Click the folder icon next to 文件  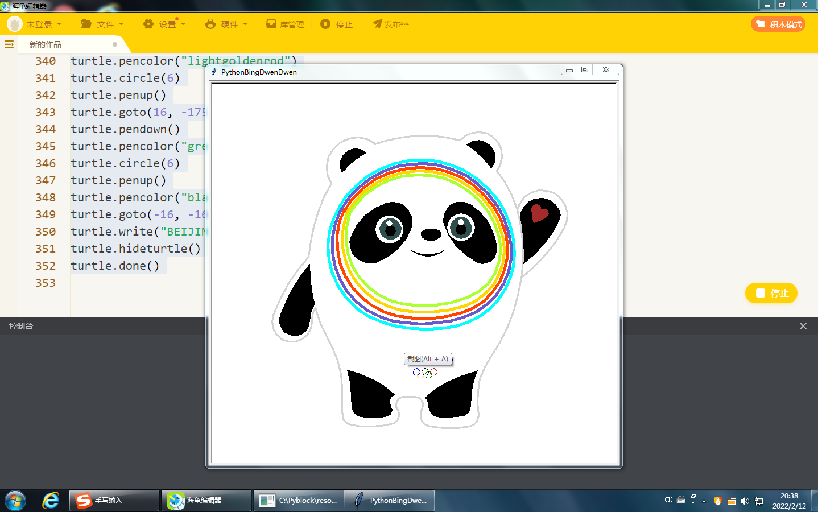point(86,24)
